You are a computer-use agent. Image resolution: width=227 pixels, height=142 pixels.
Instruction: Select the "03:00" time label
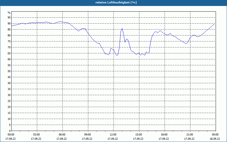[36, 135]
